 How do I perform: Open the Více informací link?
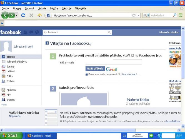130,75
